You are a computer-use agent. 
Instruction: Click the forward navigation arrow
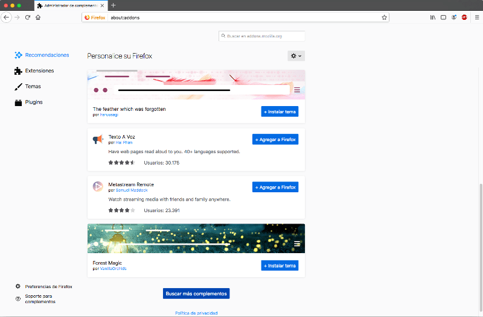point(18,17)
